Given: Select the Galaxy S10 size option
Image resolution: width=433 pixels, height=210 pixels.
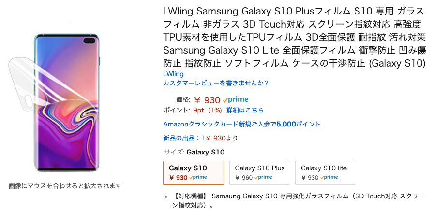Looking at the screenshot, I should tap(194, 172).
